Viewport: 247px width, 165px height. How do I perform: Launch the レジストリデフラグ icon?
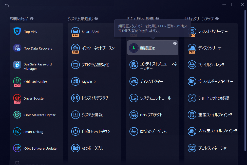[x=75, y=98]
